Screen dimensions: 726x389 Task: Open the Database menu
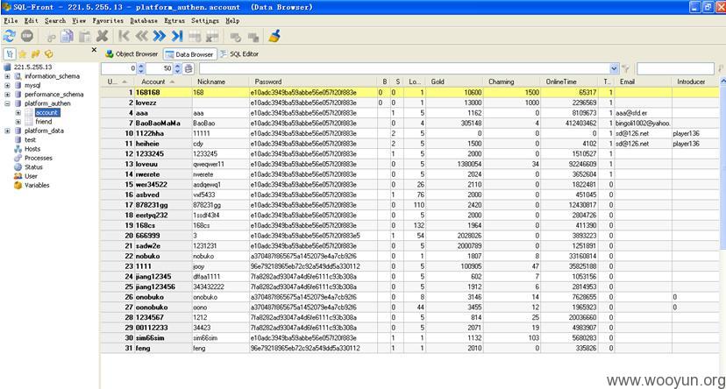click(144, 21)
